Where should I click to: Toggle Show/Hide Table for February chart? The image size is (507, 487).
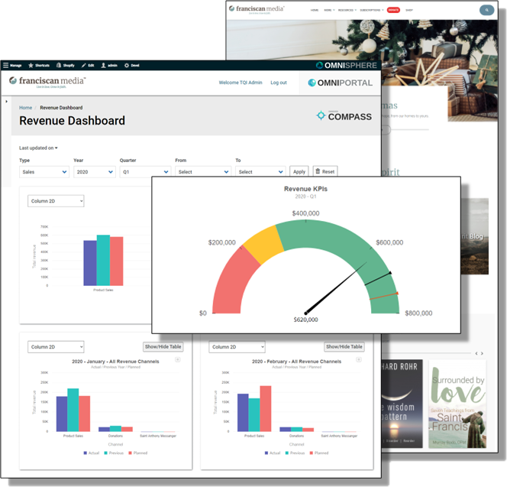pyautogui.click(x=344, y=346)
